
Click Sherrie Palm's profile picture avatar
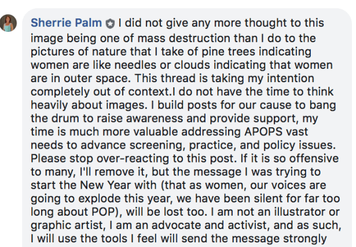point(12,24)
